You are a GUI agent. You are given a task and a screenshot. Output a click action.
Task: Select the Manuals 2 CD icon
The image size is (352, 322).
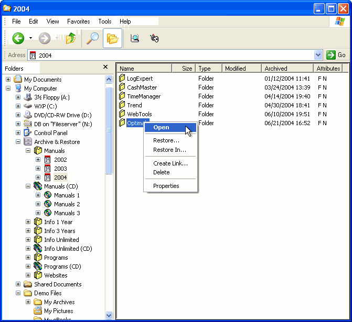48,204
